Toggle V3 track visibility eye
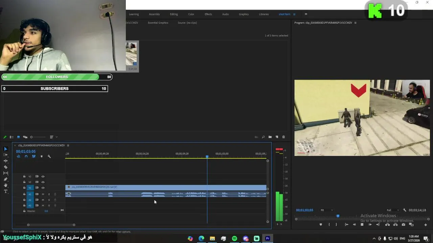 (x=43, y=176)
